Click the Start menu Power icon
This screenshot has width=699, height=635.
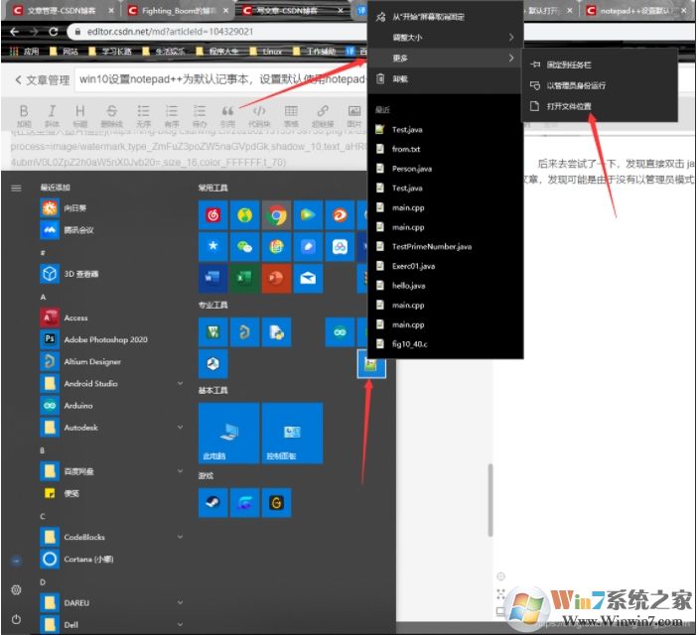[x=17, y=619]
